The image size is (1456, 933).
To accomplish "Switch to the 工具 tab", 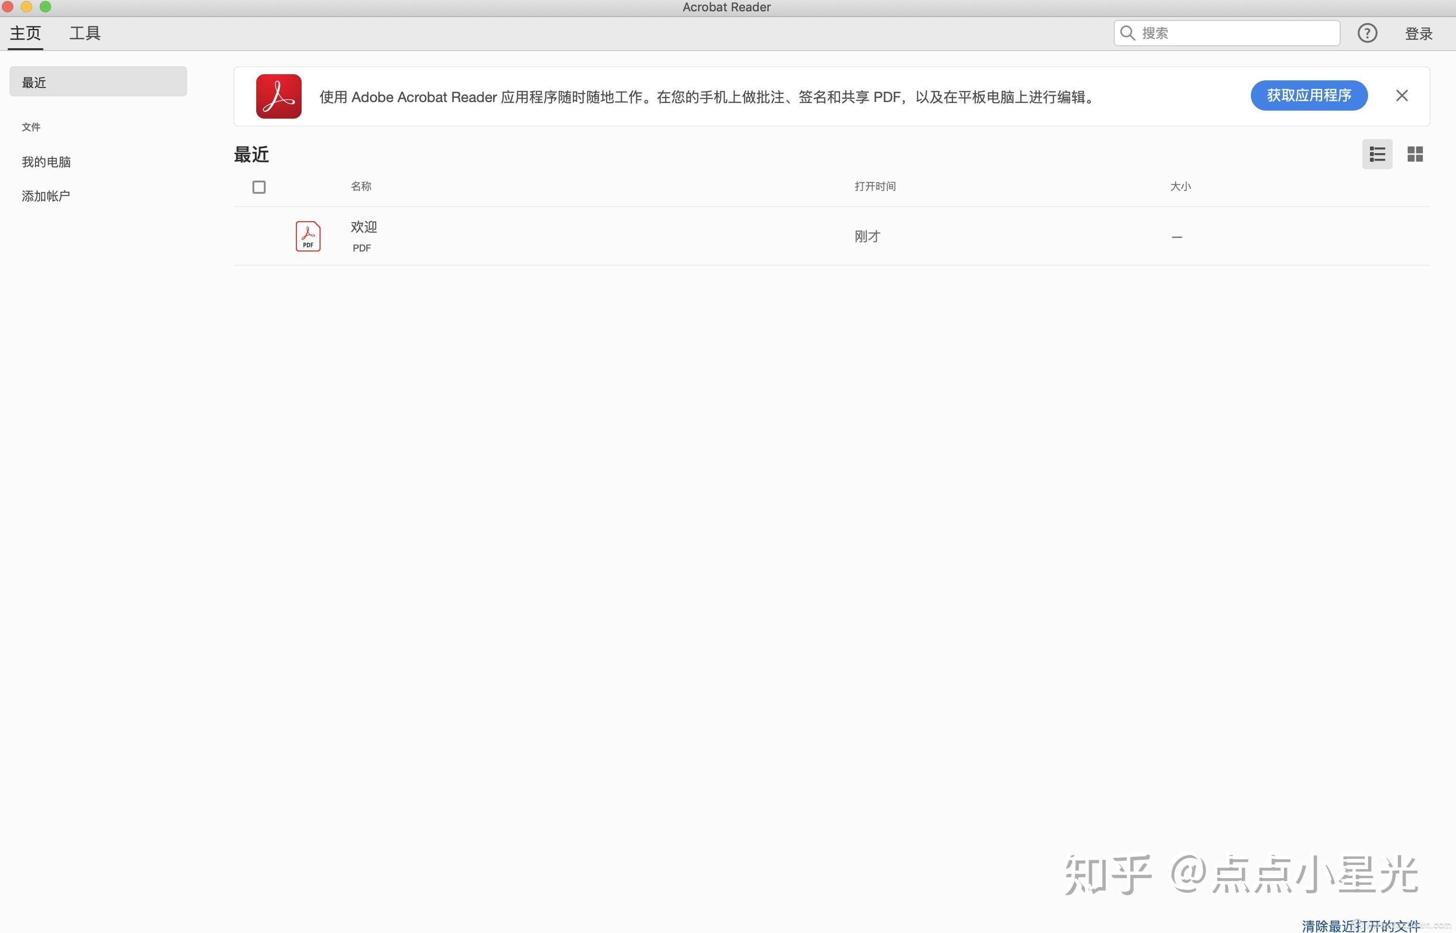I will click(84, 33).
